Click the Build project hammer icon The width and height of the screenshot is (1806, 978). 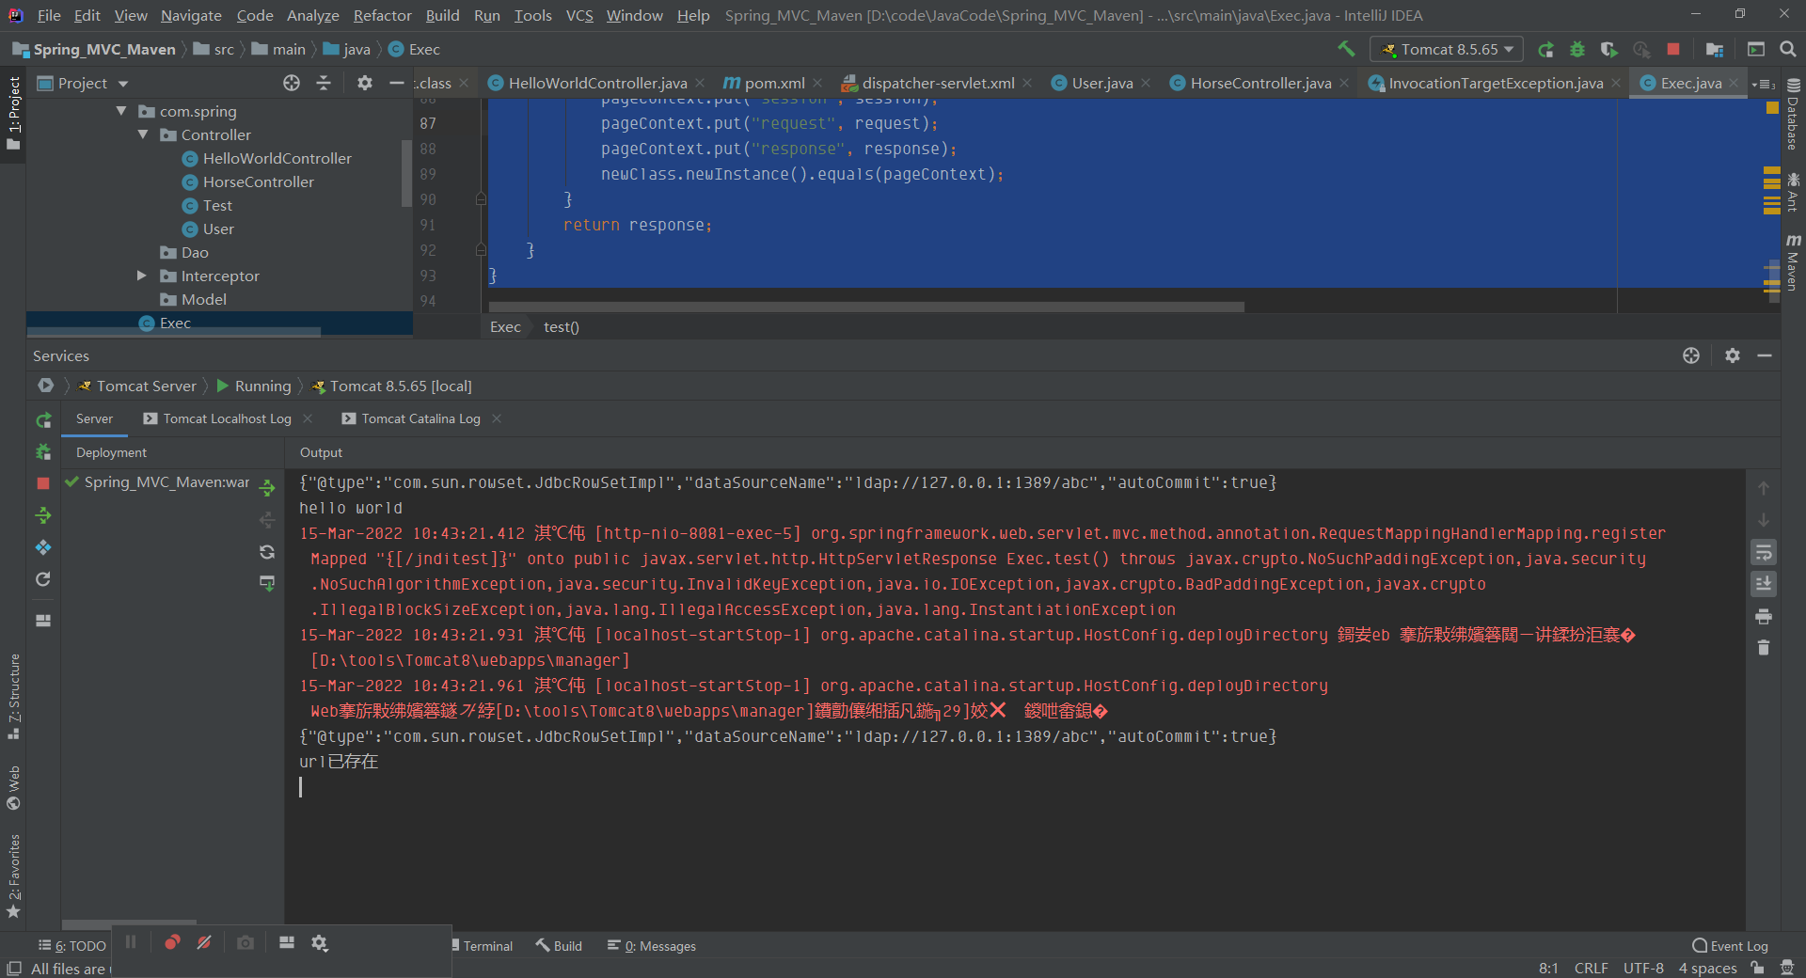(1346, 49)
